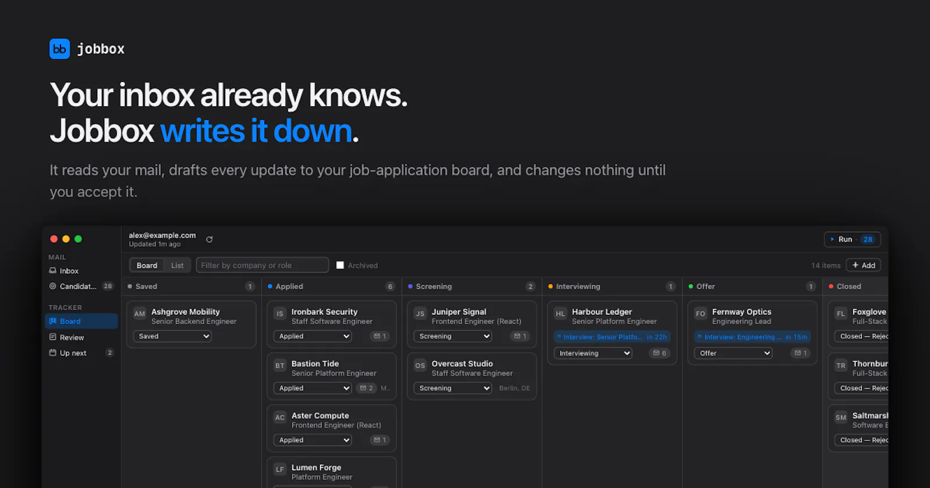Open Ironbark Security's Applied status dropdown
930x488 pixels.
coord(313,336)
